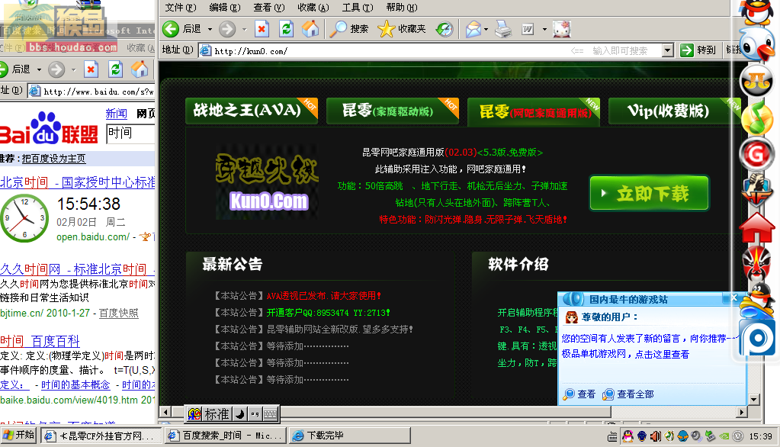
Task: Click the Kun0.Com 穿越火线 logo image
Action: [268, 182]
